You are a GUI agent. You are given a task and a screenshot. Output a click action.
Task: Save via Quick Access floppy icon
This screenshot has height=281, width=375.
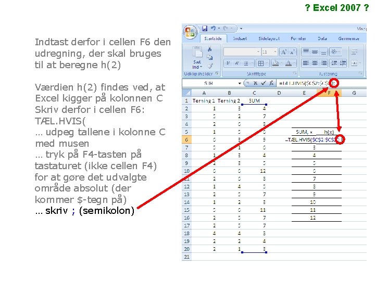point(205,29)
